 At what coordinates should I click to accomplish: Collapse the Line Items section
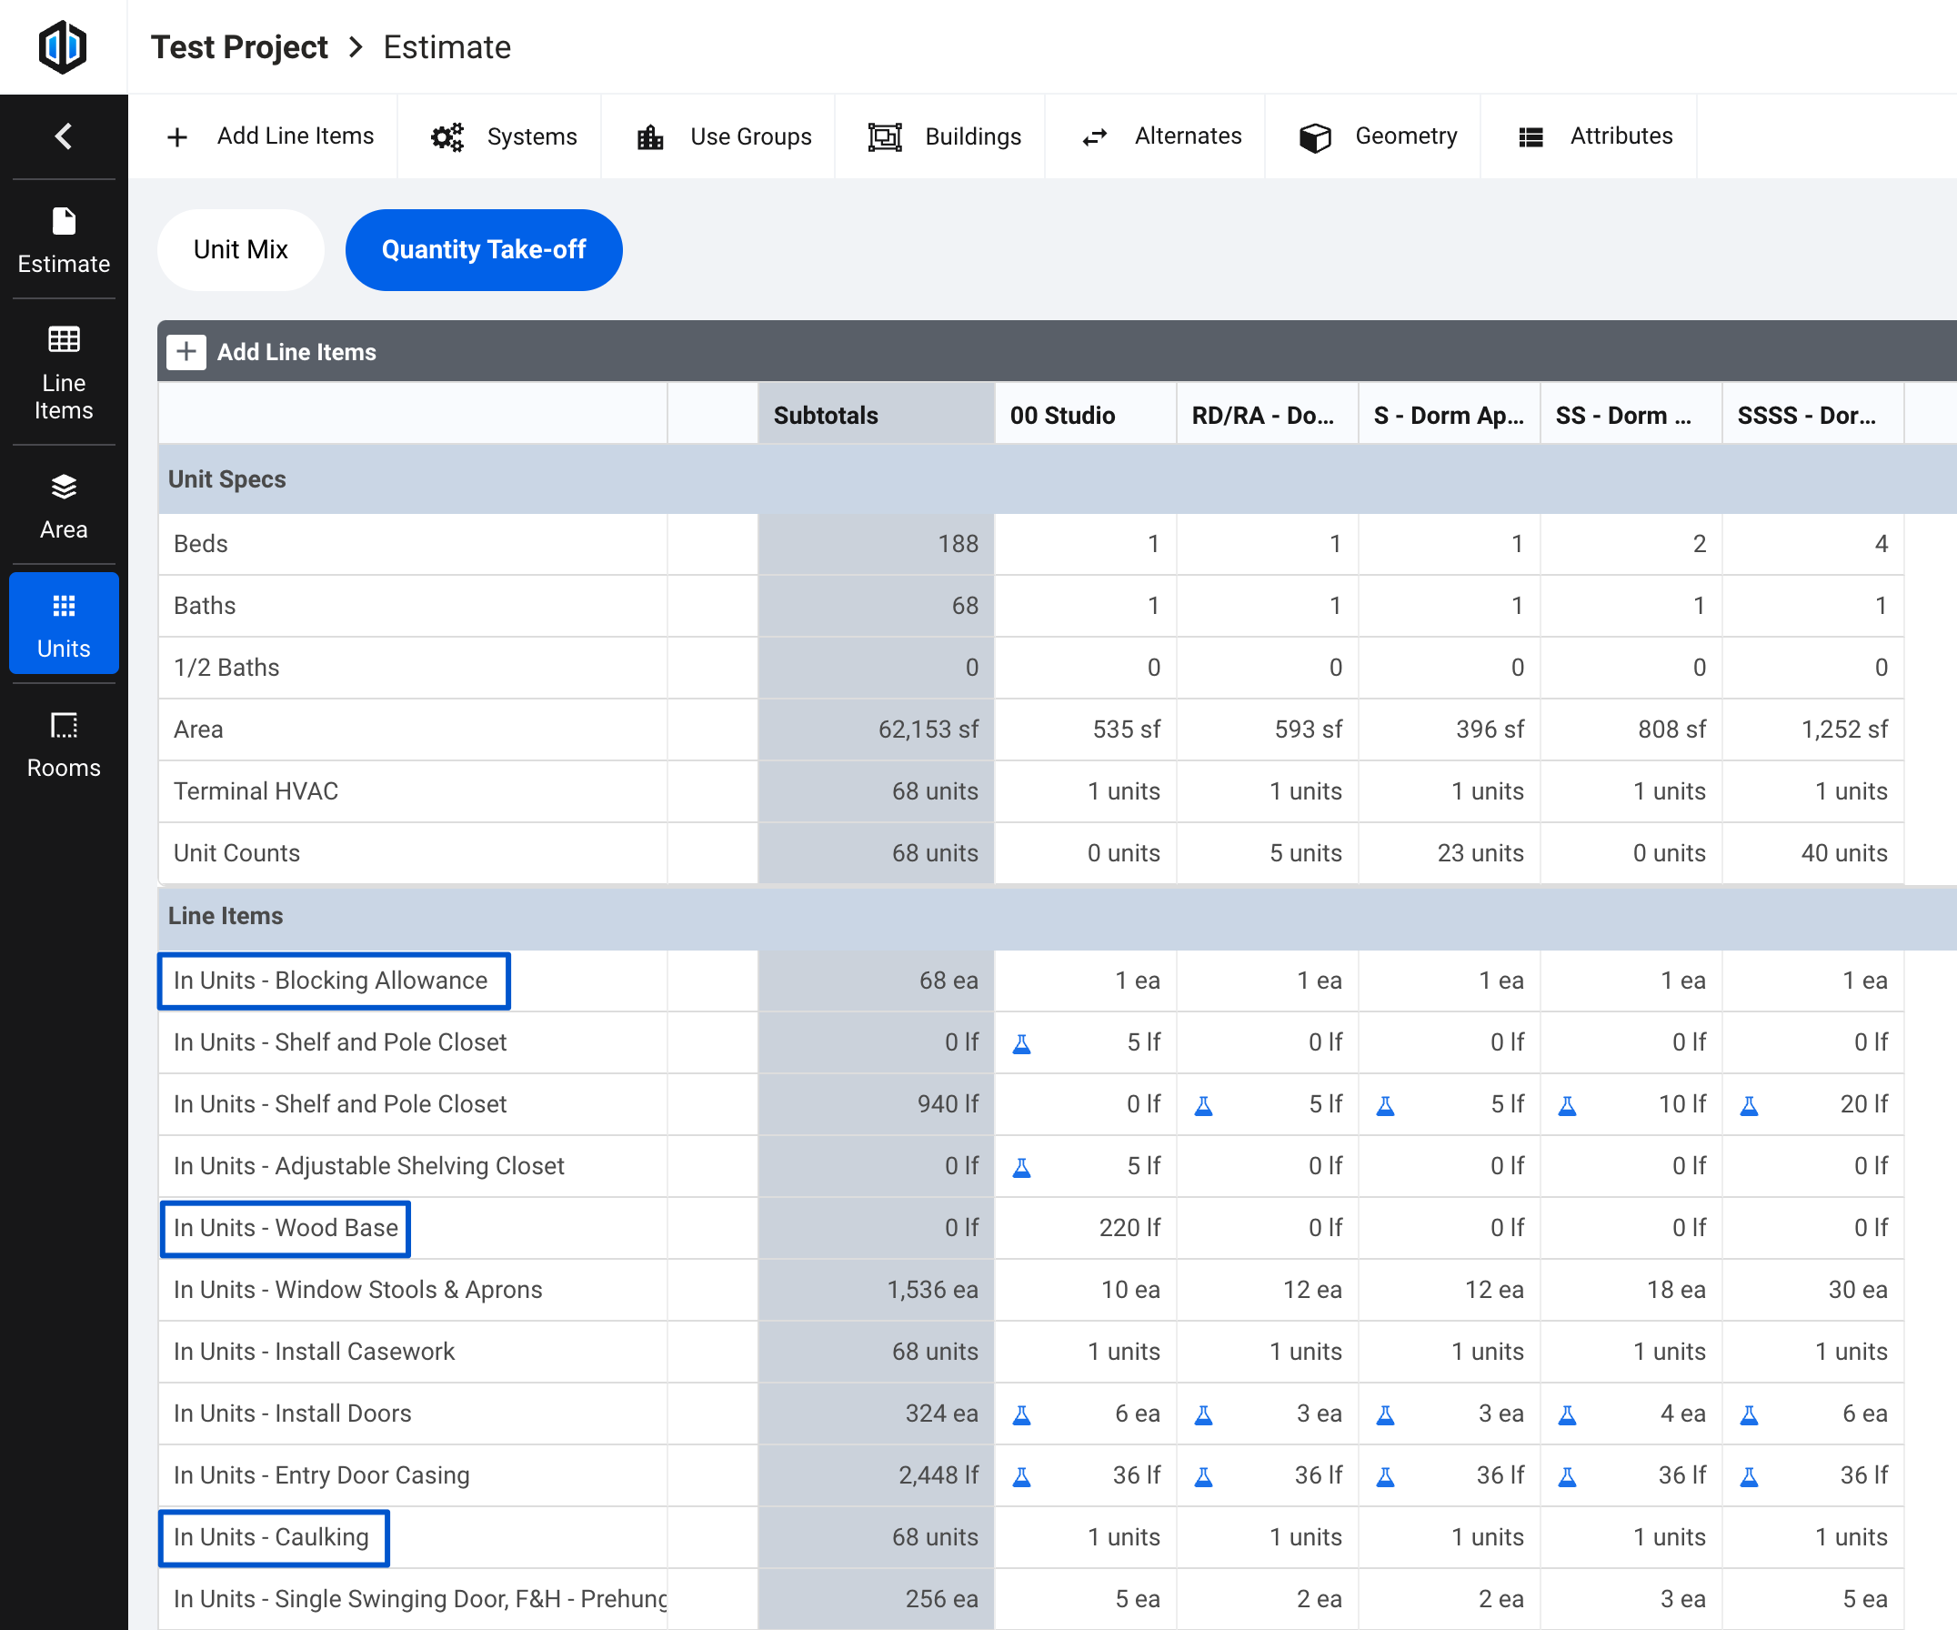225,916
